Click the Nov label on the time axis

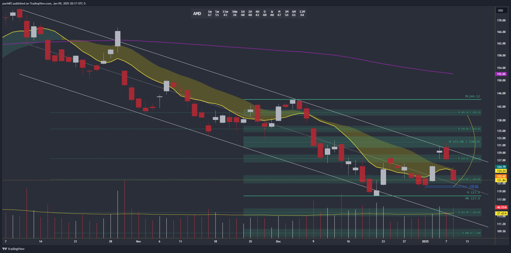(x=138, y=242)
